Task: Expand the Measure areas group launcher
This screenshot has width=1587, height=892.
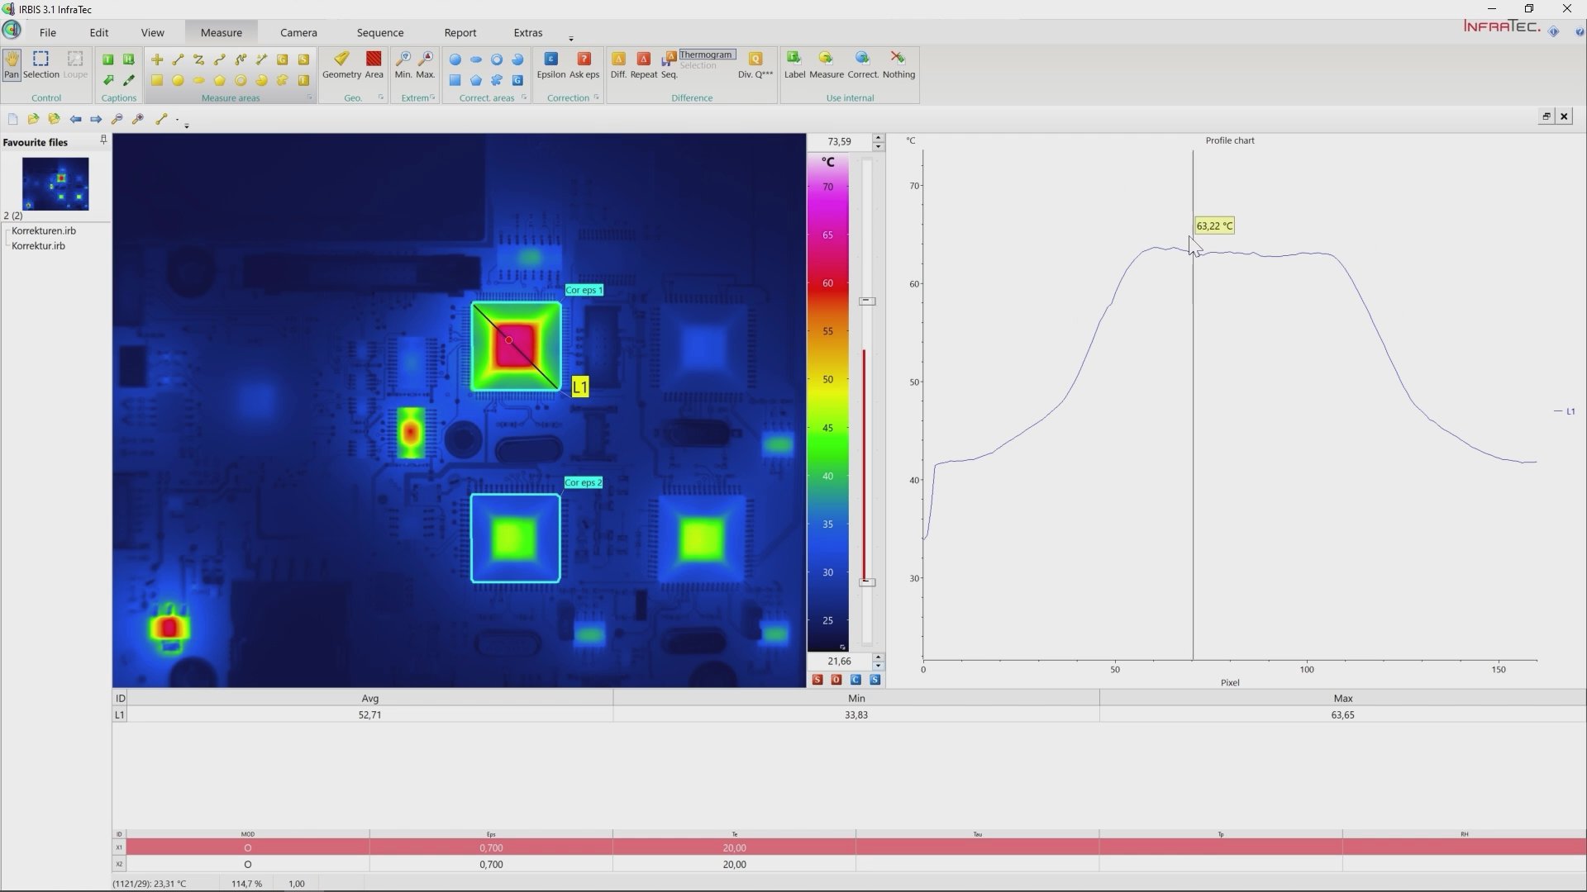Action: pos(311,97)
